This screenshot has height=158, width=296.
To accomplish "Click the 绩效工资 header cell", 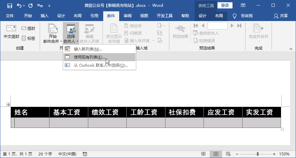I will (107, 112).
